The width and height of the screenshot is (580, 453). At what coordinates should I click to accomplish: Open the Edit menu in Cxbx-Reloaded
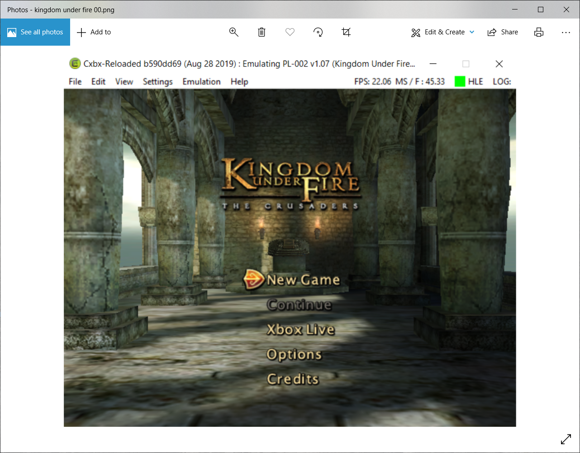click(x=98, y=82)
